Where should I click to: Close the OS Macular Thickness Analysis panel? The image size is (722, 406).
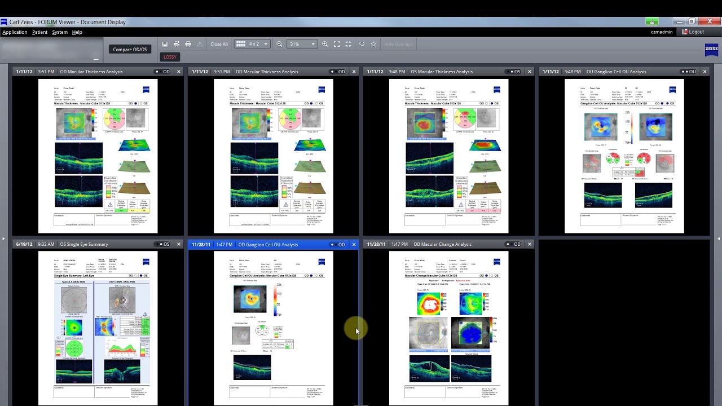tap(529, 72)
